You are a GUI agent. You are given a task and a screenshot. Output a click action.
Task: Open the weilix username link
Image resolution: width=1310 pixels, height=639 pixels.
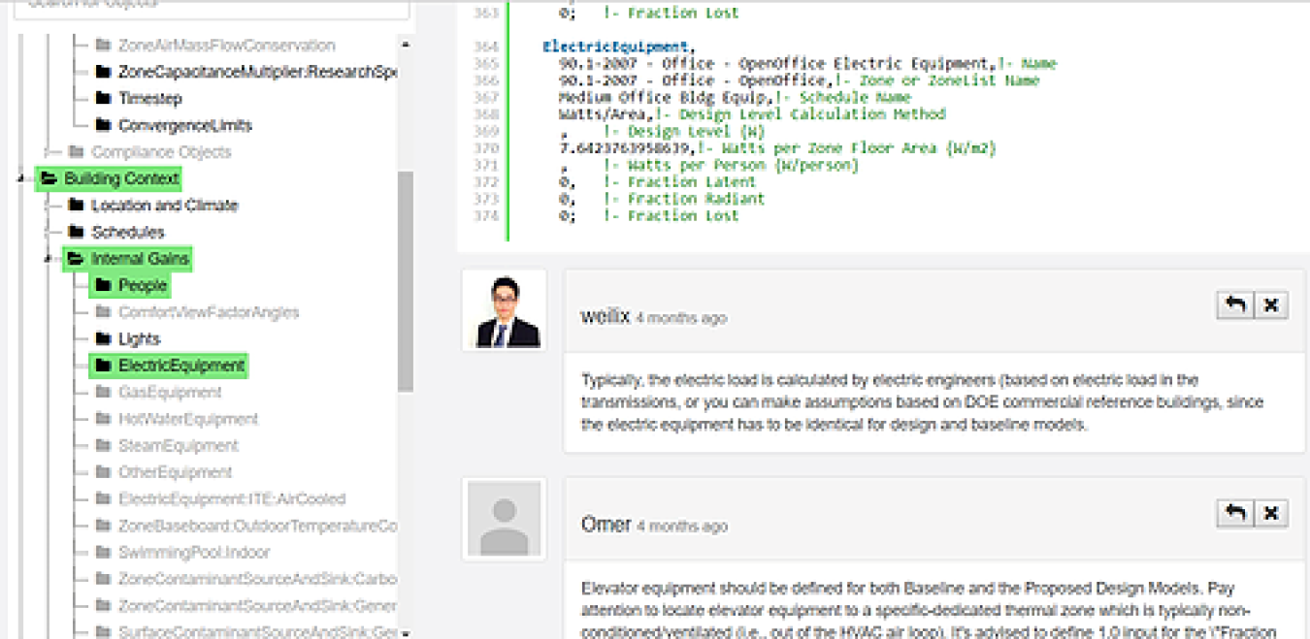(606, 316)
